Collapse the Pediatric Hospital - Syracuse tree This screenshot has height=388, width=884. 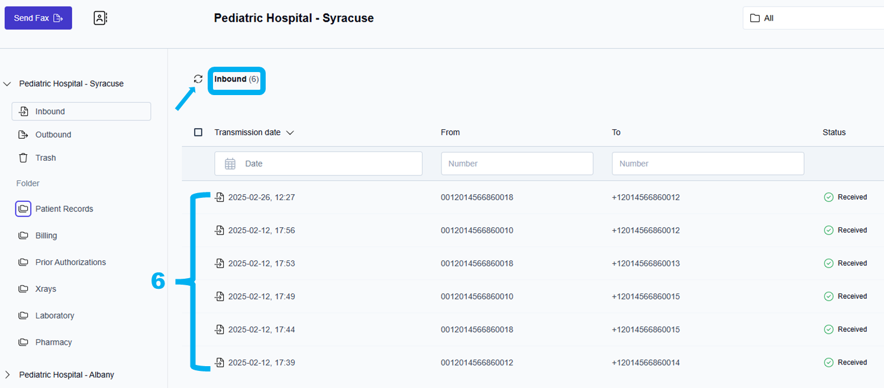coord(8,84)
